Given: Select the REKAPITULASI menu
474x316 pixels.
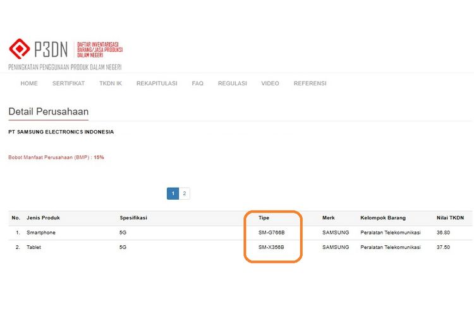Looking at the screenshot, I should click(x=157, y=83).
